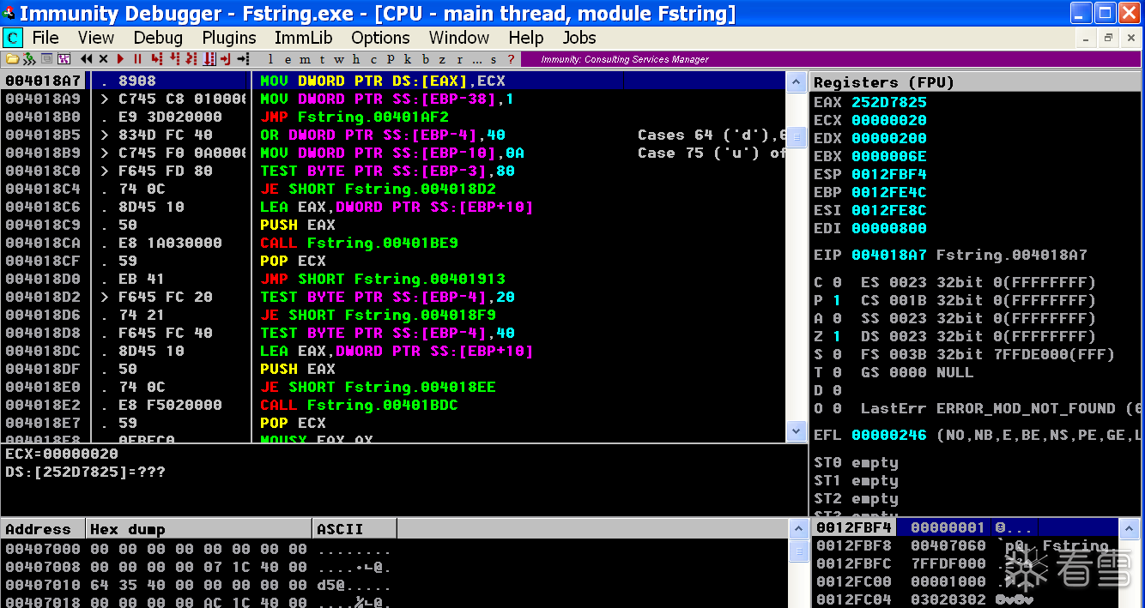Run the program with red play icon
The width and height of the screenshot is (1145, 608).
[120, 59]
